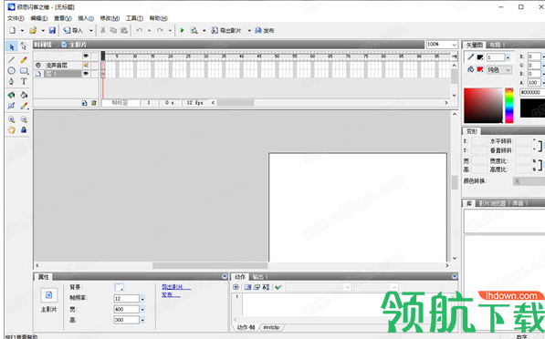The image size is (545, 339).
Task: Open the 文件 File menu
Action: point(16,18)
